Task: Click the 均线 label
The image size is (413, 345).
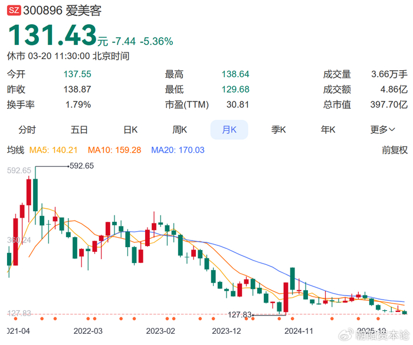Action: pyautogui.click(x=15, y=150)
